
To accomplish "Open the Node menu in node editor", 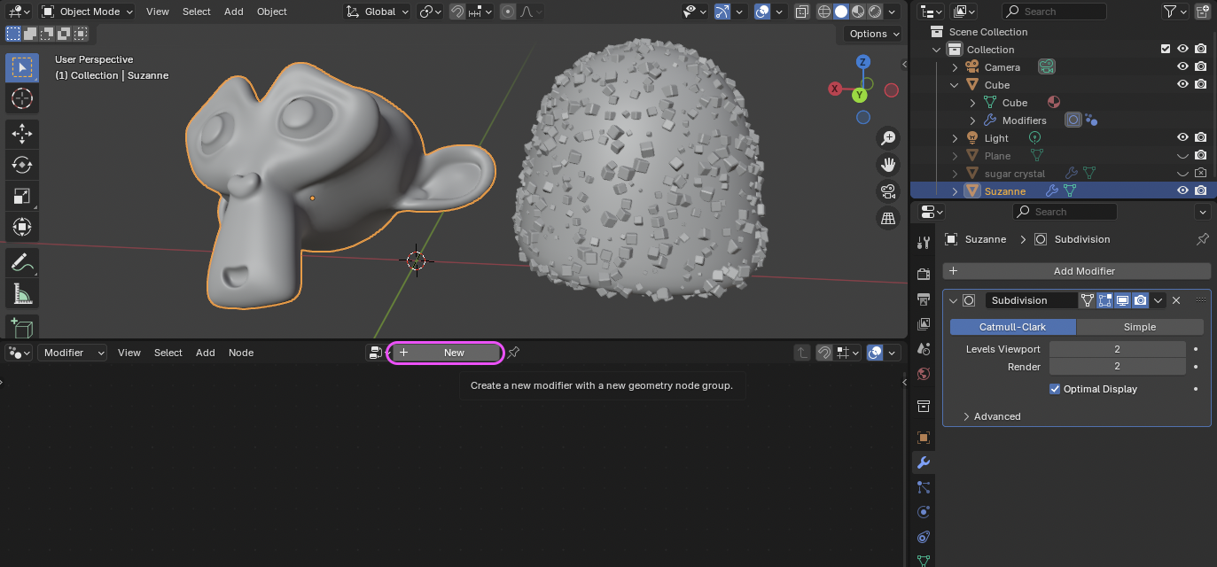I will pos(241,353).
